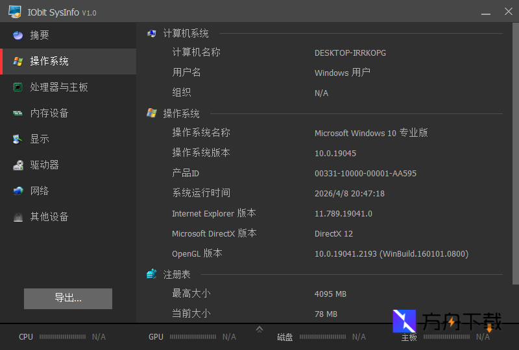Click the 系统运行时间 label
This screenshot has height=350, width=519.
pos(201,193)
